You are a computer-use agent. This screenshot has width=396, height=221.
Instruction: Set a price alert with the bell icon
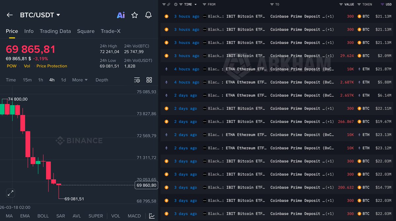click(x=148, y=15)
